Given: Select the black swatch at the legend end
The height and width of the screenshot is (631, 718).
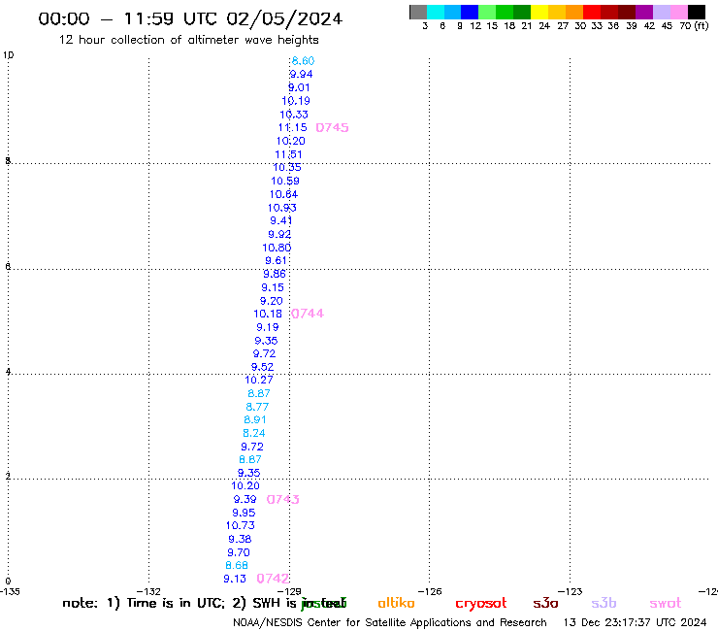Looking at the screenshot, I should point(697,12).
